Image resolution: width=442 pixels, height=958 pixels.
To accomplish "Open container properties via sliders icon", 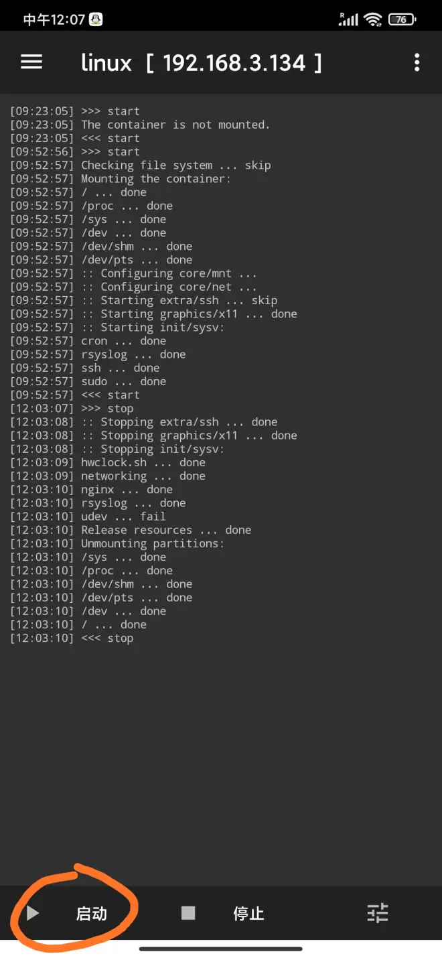I will 378,913.
